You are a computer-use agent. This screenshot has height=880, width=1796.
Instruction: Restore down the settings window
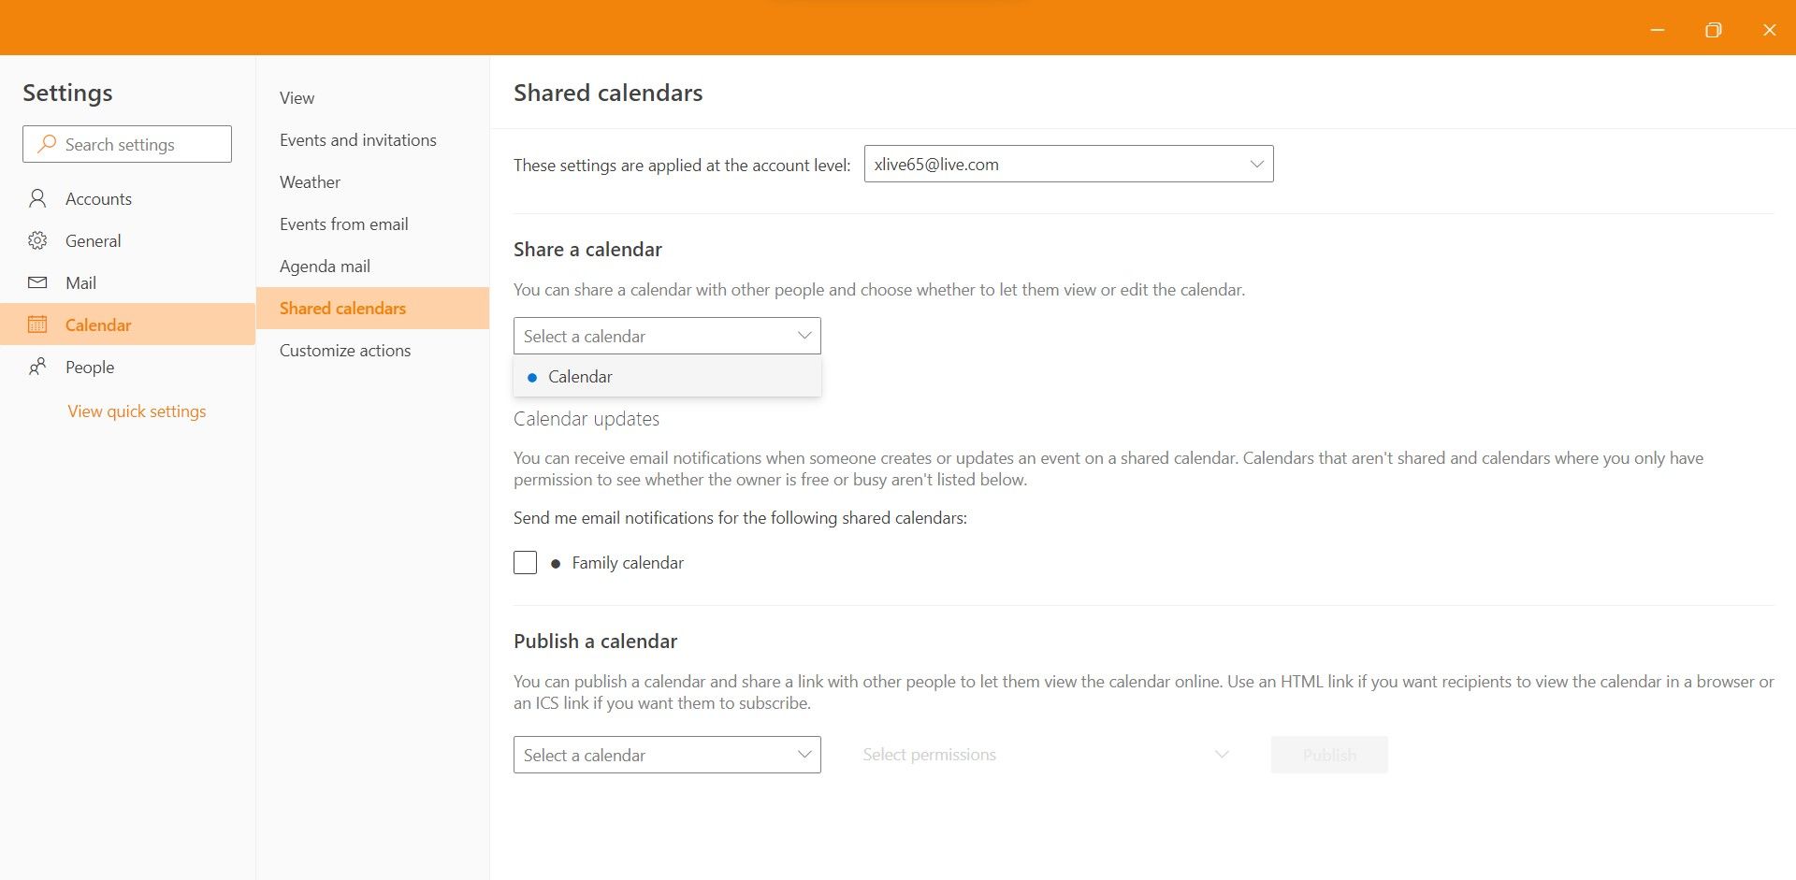pyautogui.click(x=1713, y=30)
